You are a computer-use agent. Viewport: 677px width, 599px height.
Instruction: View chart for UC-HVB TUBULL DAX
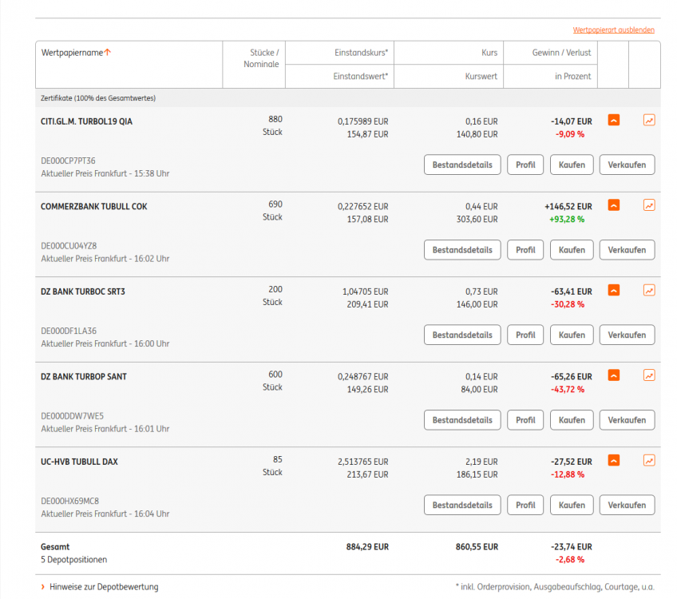[649, 461]
